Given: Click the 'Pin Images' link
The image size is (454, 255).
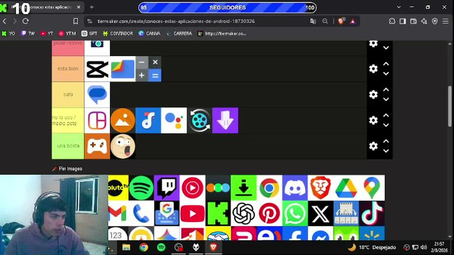Looking at the screenshot, I should [67, 169].
